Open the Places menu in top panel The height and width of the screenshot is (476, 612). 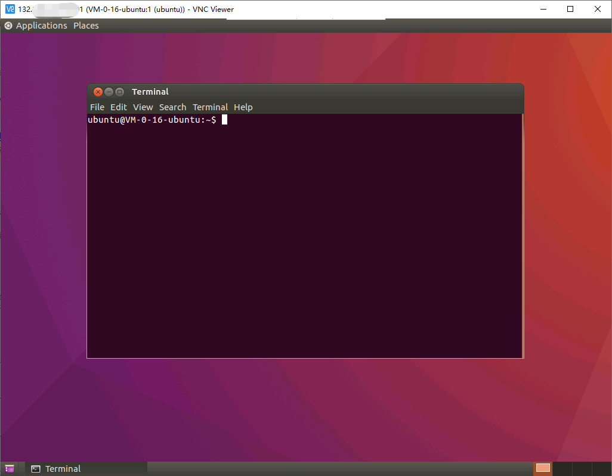[86, 26]
